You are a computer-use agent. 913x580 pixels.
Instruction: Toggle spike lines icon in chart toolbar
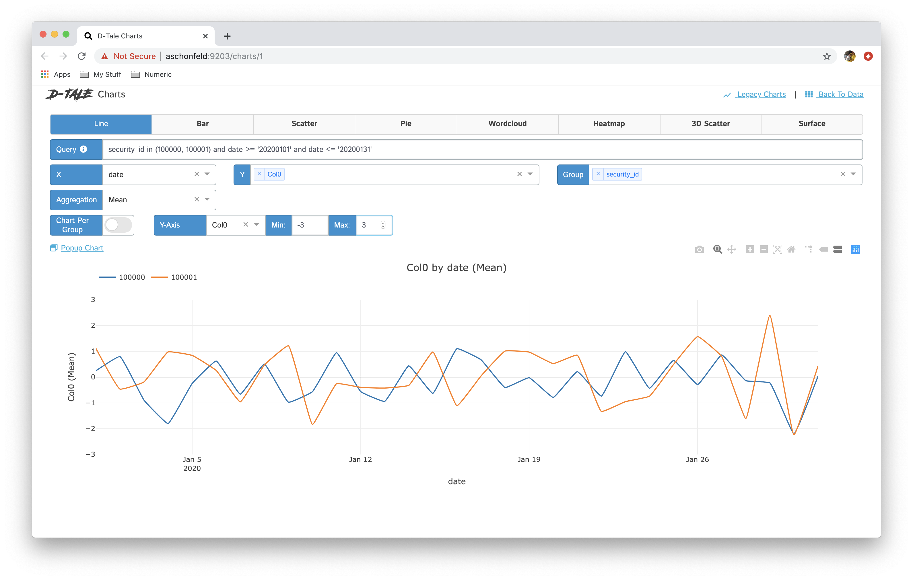click(809, 250)
